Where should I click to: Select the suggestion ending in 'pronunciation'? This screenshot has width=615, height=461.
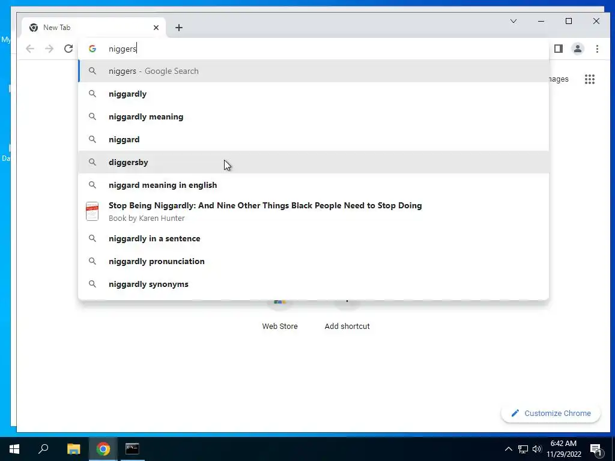point(314,261)
